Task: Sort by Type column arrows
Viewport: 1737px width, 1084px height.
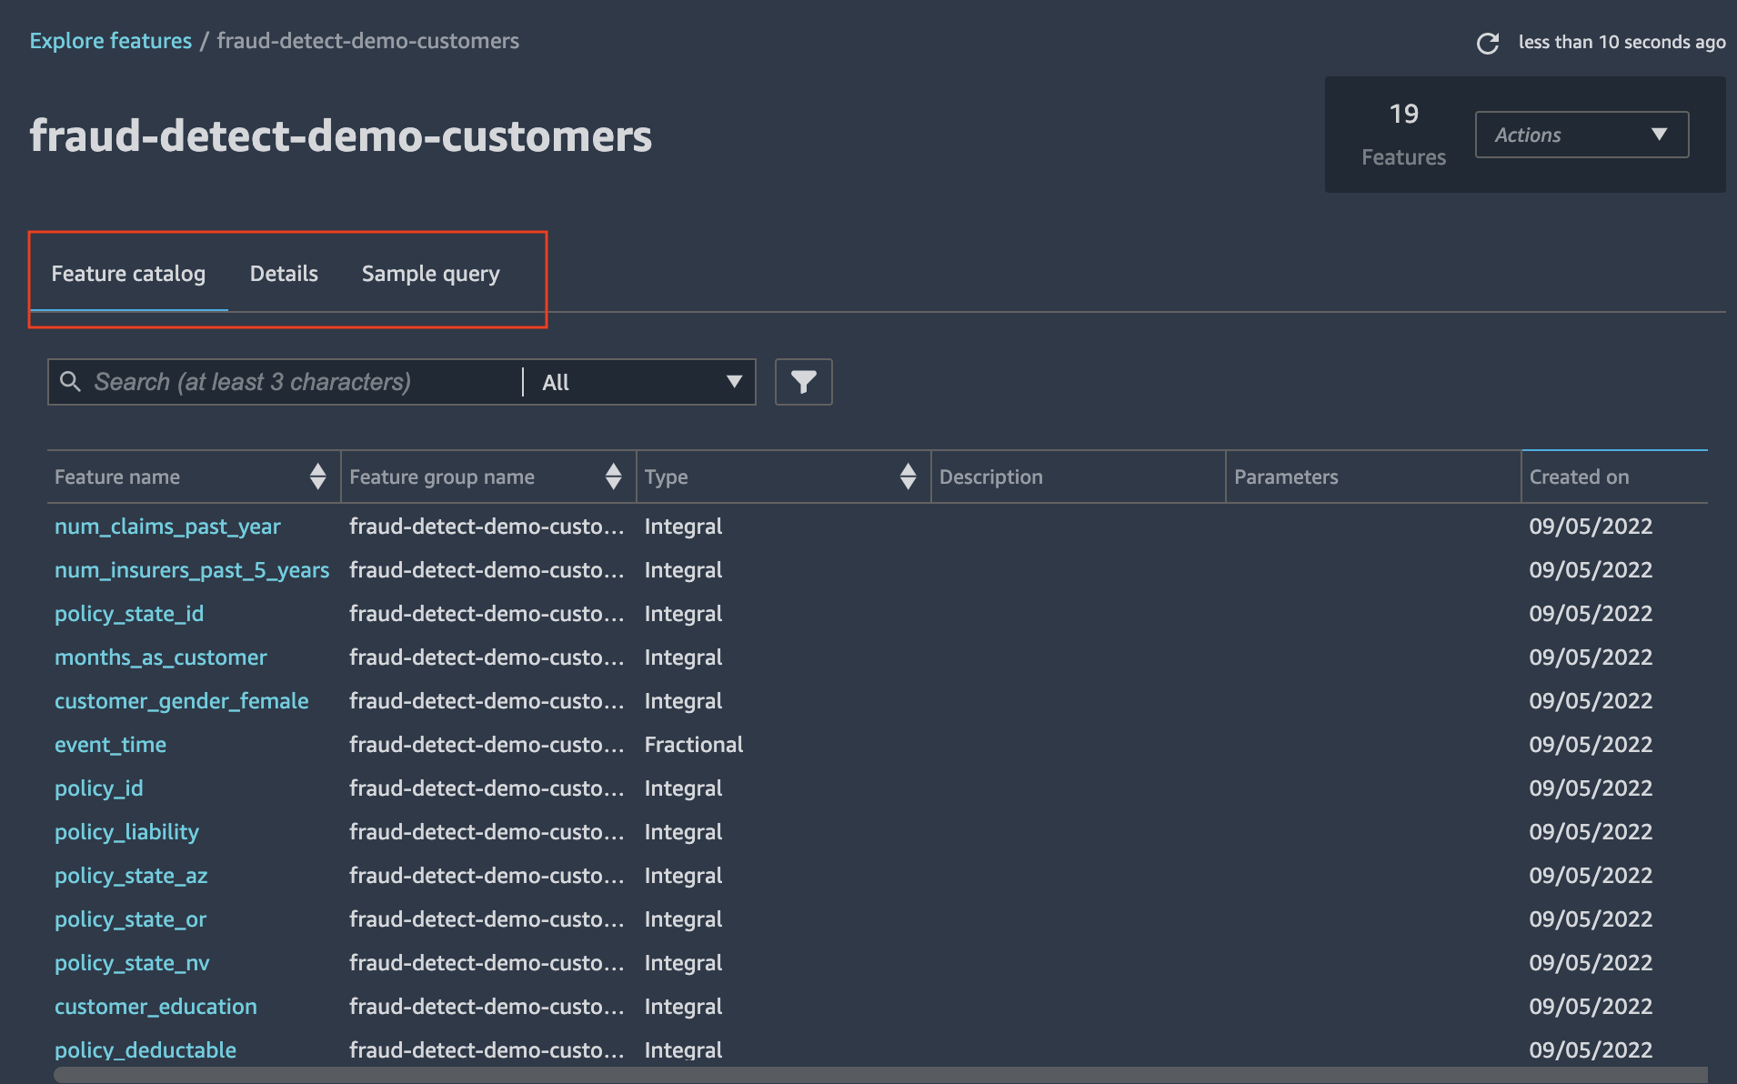Action: (x=908, y=476)
